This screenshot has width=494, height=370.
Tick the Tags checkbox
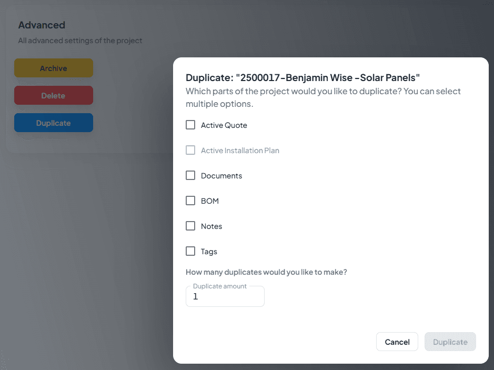190,252
